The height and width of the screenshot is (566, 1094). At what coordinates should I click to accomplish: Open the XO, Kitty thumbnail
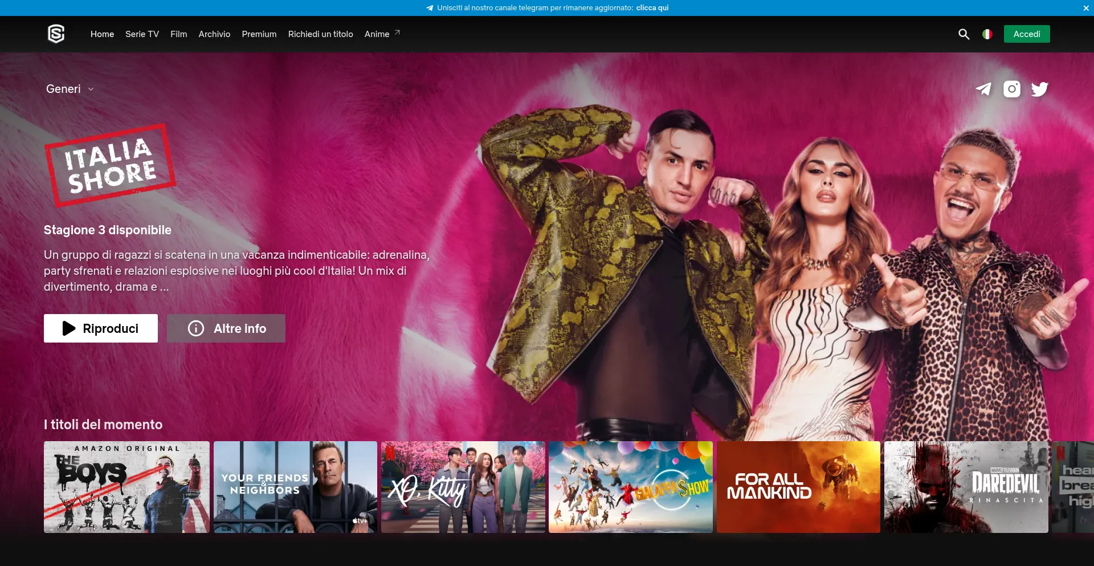point(463,487)
